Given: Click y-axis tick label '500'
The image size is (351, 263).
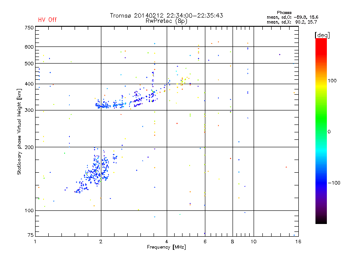Looking at the screenshot, I should (x=29, y=64).
